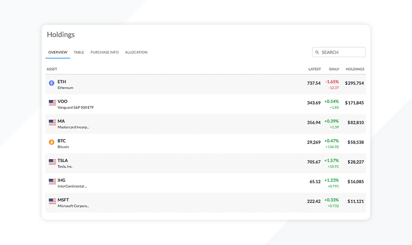
Task: Click the magnifier icon in search box
Action: tap(317, 52)
